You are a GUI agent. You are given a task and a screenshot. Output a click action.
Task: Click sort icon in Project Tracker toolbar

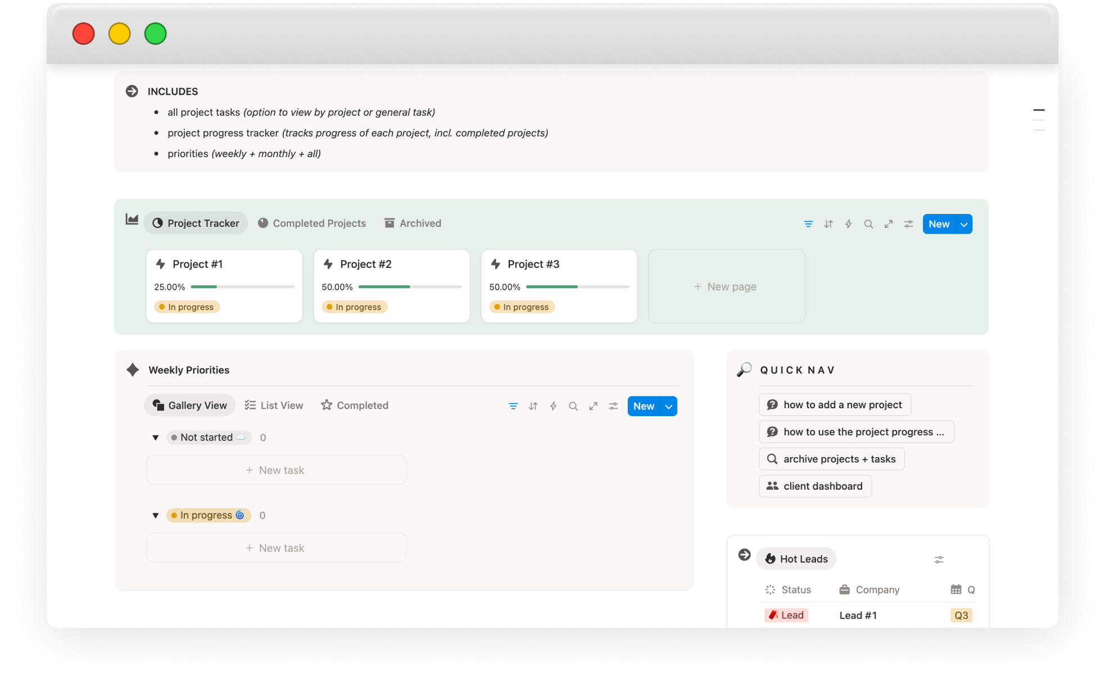point(828,224)
